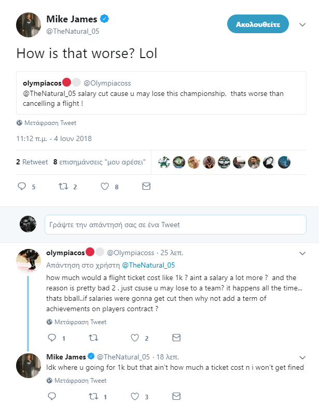Reply to the olympiacos reply tweet
The image size is (319, 404).
pyautogui.click(x=52, y=338)
